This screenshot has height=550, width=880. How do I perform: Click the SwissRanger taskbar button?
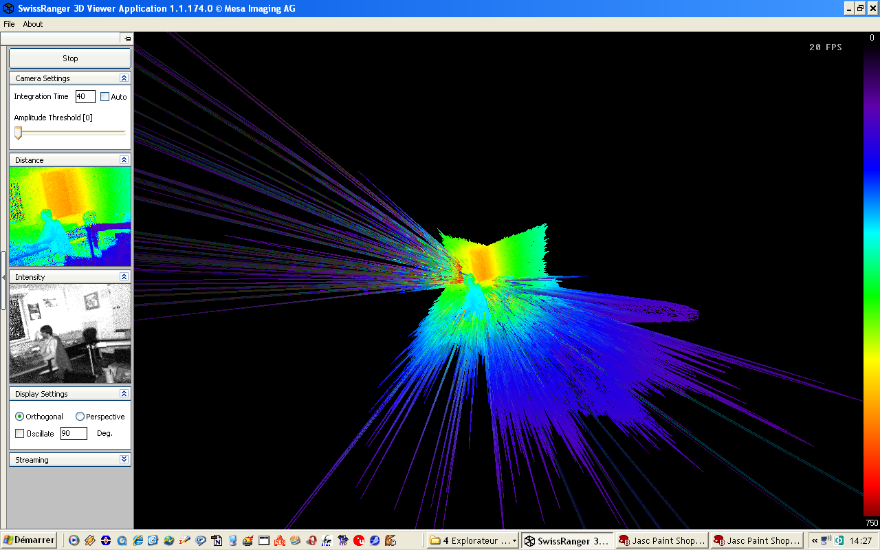click(566, 540)
